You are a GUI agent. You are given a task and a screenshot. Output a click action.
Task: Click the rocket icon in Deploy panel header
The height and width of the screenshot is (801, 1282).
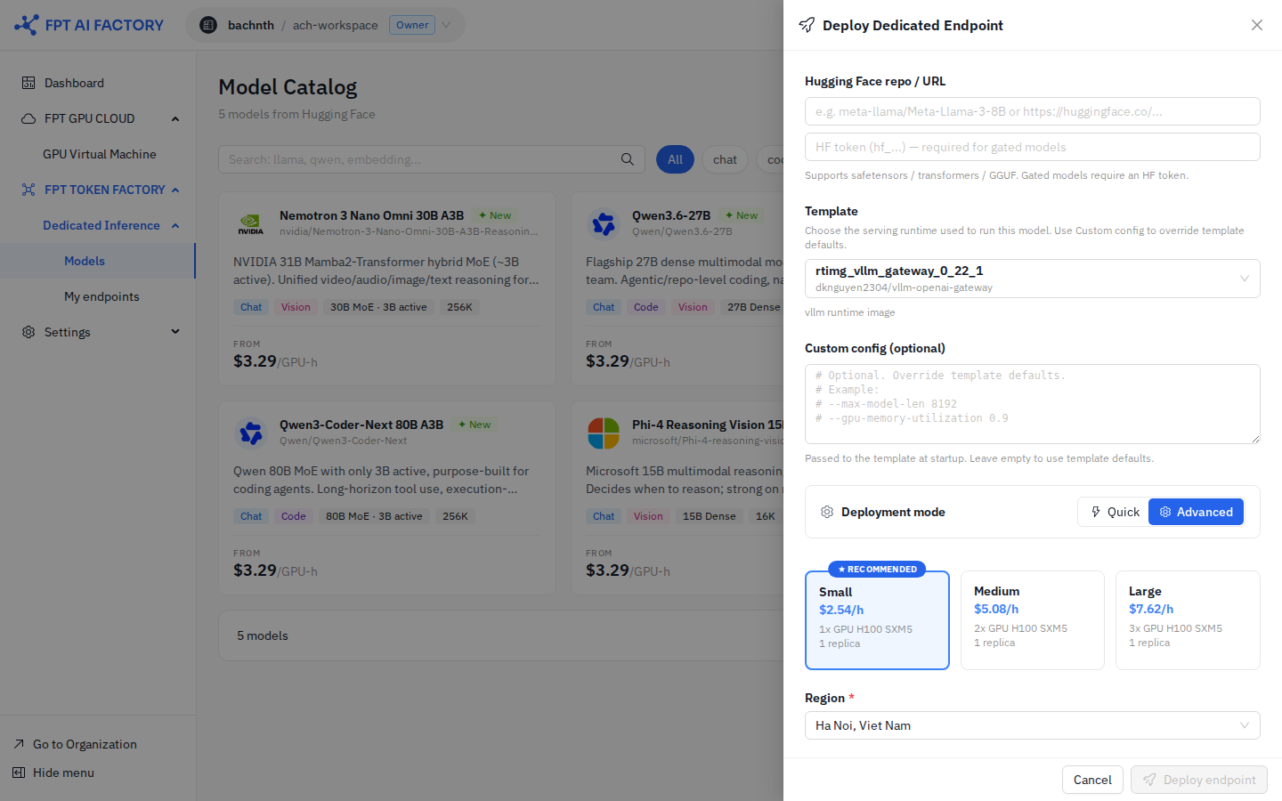tap(807, 25)
